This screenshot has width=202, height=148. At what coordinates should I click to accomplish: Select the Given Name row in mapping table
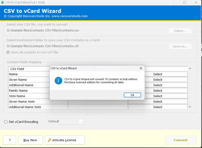pyautogui.click(x=29, y=80)
